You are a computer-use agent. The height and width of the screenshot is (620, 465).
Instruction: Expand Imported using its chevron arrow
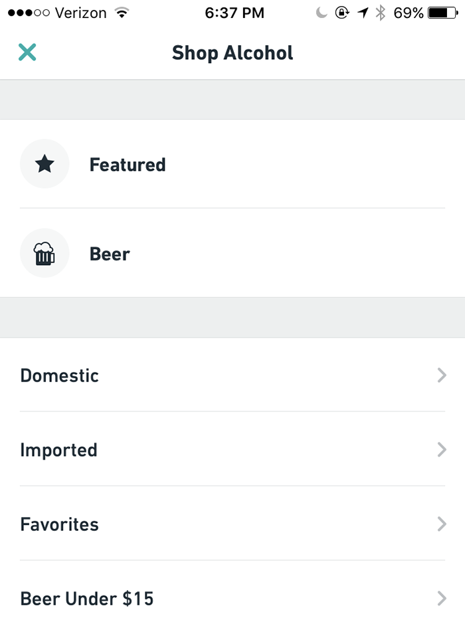442,450
